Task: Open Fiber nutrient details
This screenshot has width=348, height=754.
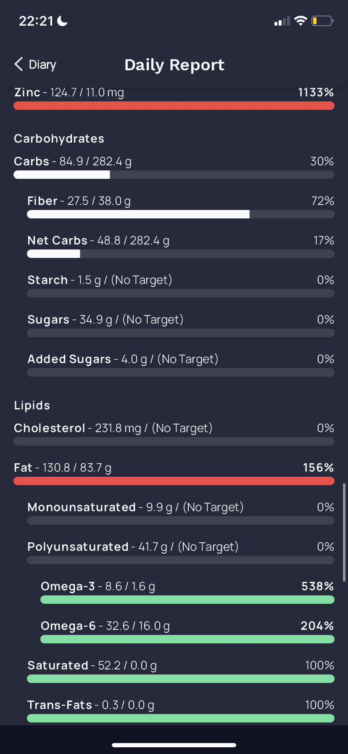Action: 181,207
